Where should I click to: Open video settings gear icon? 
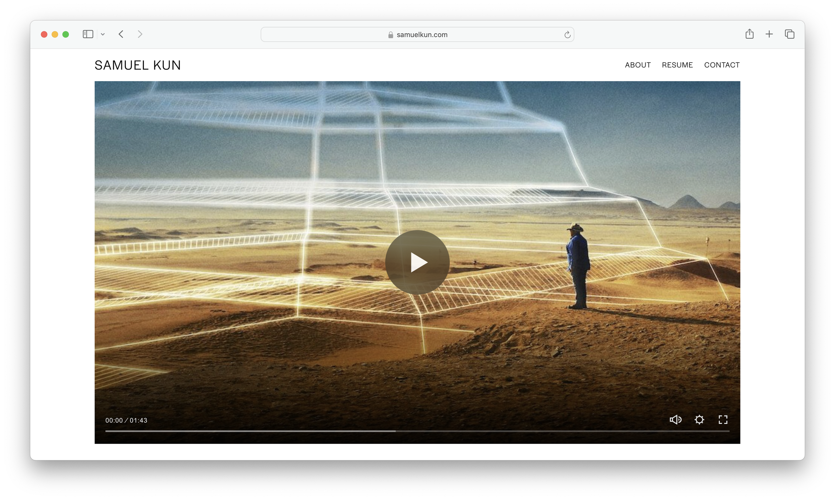699,420
